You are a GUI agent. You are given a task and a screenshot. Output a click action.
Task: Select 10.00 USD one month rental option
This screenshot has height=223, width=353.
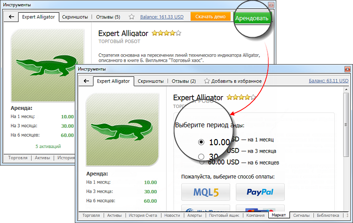(201, 142)
